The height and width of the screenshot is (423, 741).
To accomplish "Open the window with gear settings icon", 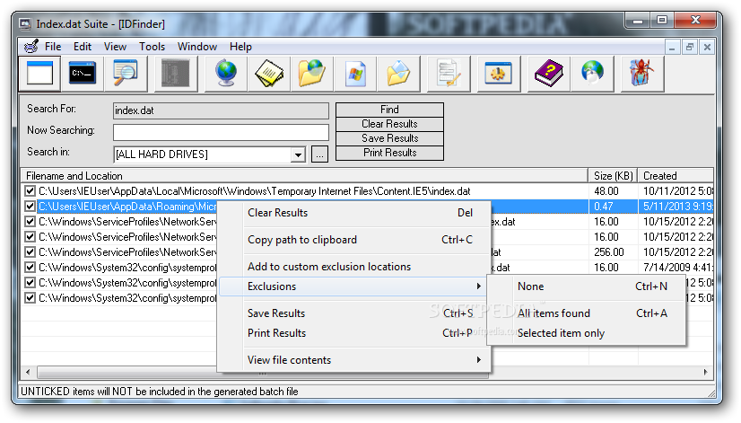I will pos(499,74).
